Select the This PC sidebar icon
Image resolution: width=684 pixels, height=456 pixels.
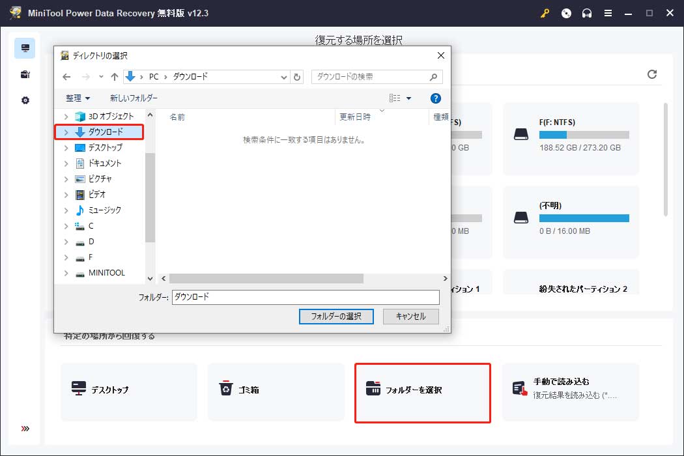[25, 48]
